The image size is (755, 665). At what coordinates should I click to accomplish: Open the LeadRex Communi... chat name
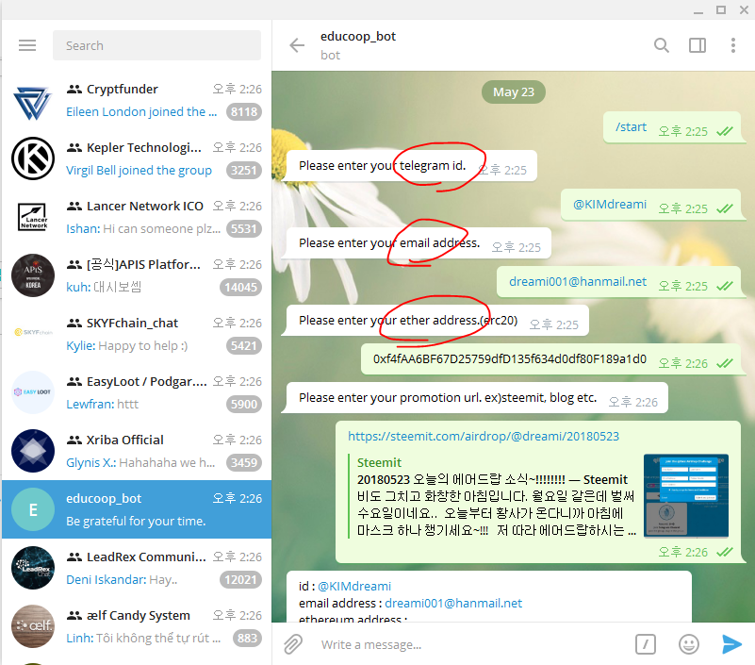coord(146,557)
